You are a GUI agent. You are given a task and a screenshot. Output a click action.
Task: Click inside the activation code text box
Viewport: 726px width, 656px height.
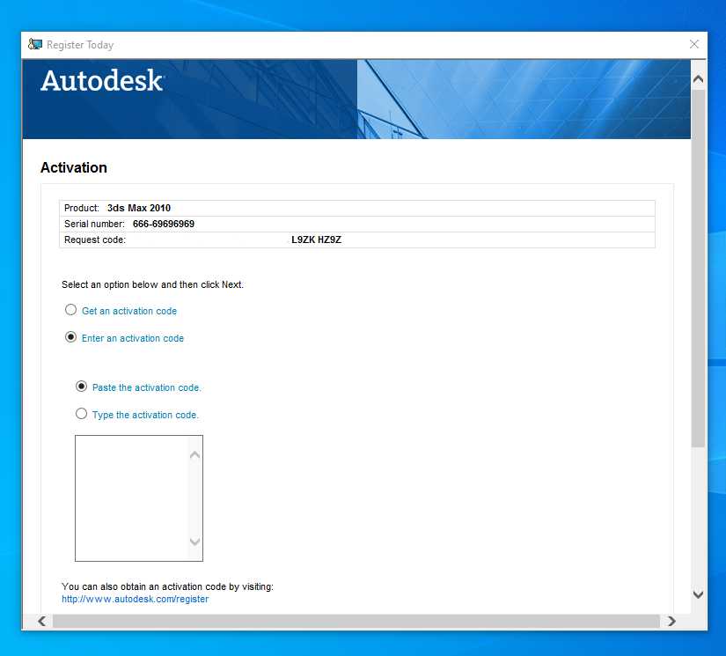click(x=130, y=498)
